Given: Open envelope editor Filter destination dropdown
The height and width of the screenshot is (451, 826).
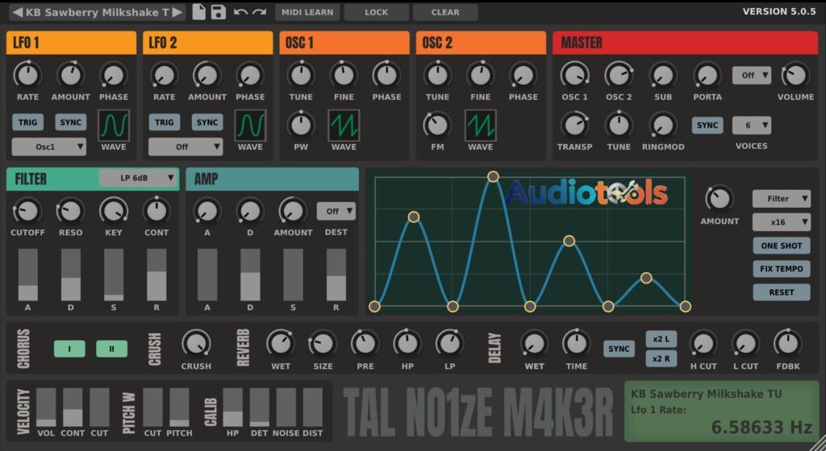Looking at the screenshot, I should coord(782,199).
